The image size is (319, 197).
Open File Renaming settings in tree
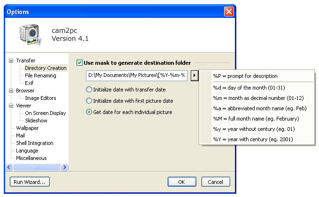(40, 76)
